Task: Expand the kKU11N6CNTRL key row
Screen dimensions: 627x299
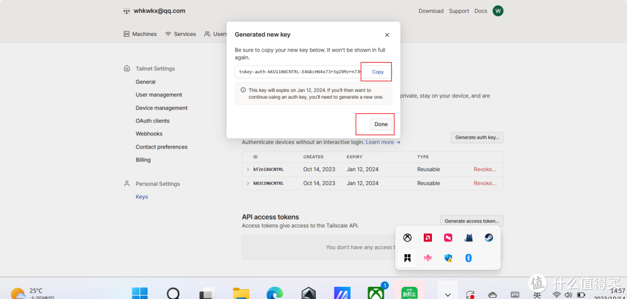Action: click(x=248, y=183)
